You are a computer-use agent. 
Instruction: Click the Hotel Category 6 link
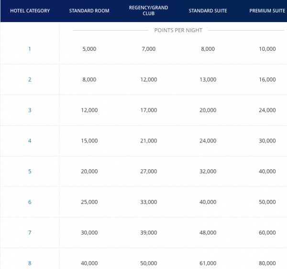tap(30, 202)
